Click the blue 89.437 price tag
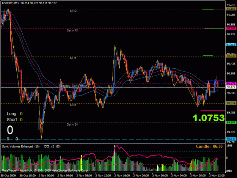 [x=231, y=139]
